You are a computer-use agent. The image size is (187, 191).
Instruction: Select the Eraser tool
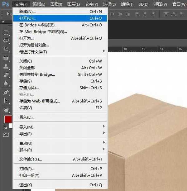[x=6, y=75]
